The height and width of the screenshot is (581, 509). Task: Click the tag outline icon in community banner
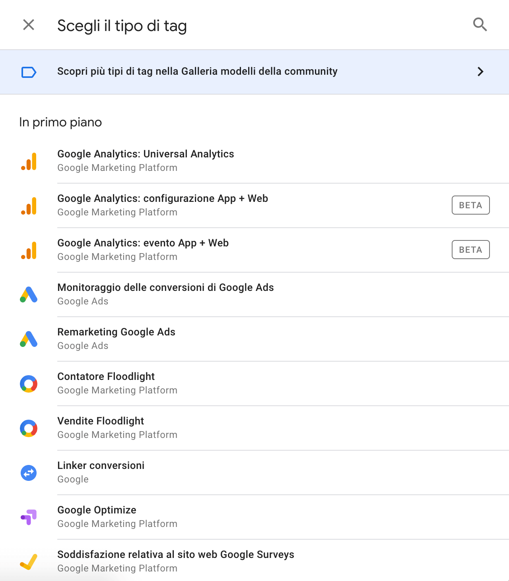pos(29,72)
